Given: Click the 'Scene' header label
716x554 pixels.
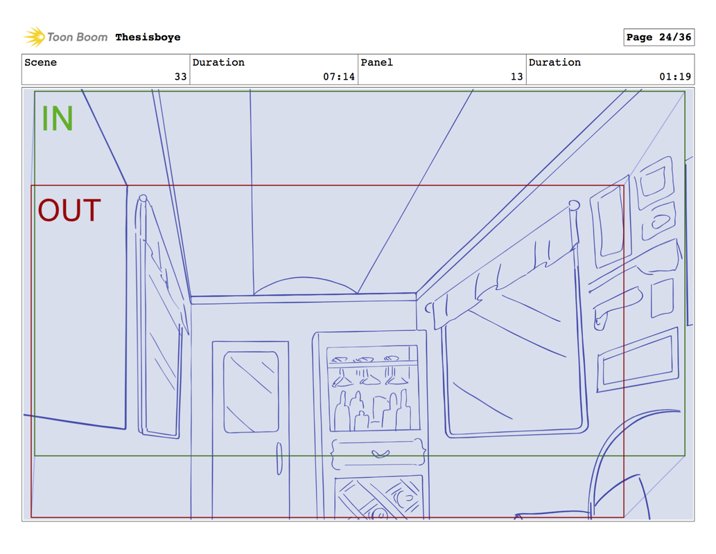Looking at the screenshot, I should pyautogui.click(x=41, y=62).
